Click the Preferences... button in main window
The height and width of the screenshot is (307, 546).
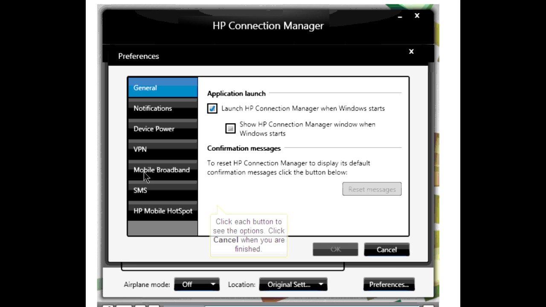click(x=389, y=284)
